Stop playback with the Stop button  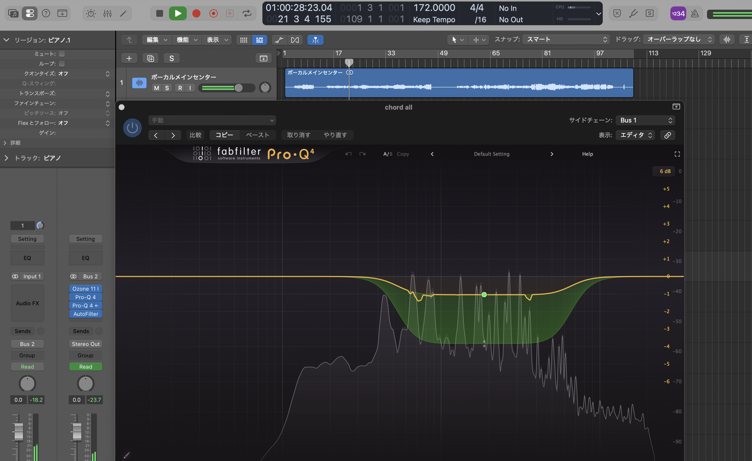pyautogui.click(x=159, y=13)
